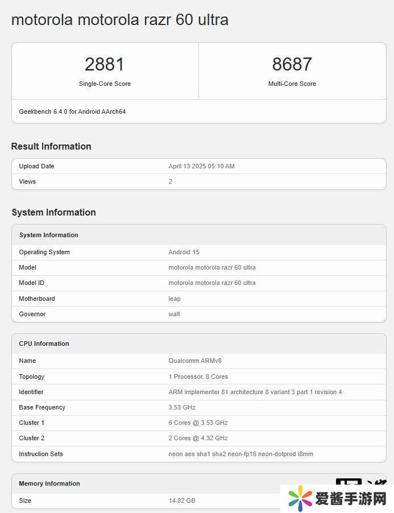Viewport: 394px width, 513px height.
Task: Click the Upload Date value April 13 2025
Action: coord(201,166)
